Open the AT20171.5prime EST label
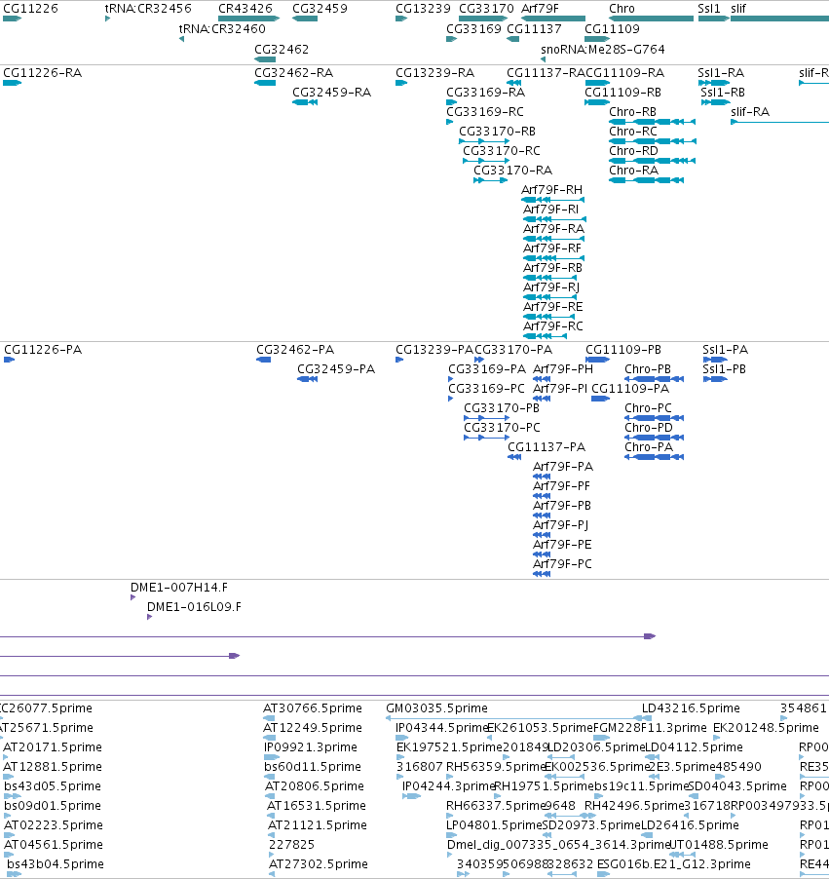 coord(53,747)
